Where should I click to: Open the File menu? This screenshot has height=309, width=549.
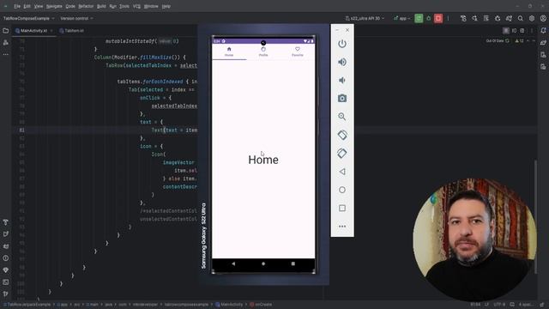[17, 6]
